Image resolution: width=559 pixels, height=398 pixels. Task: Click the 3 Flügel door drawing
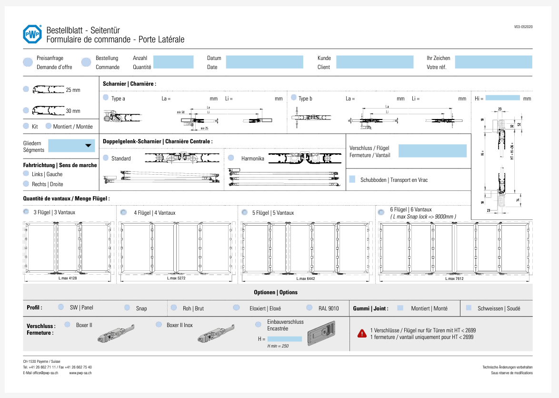click(69, 248)
